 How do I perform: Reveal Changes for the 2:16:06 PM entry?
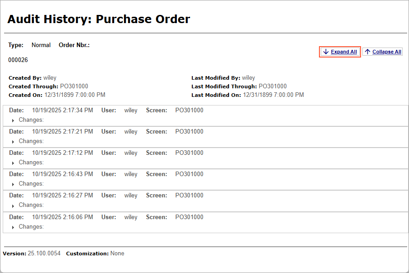[x=13, y=227]
